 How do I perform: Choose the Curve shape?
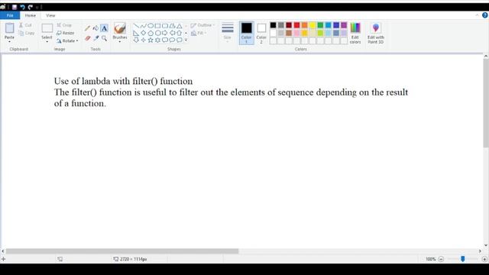[x=143, y=26]
